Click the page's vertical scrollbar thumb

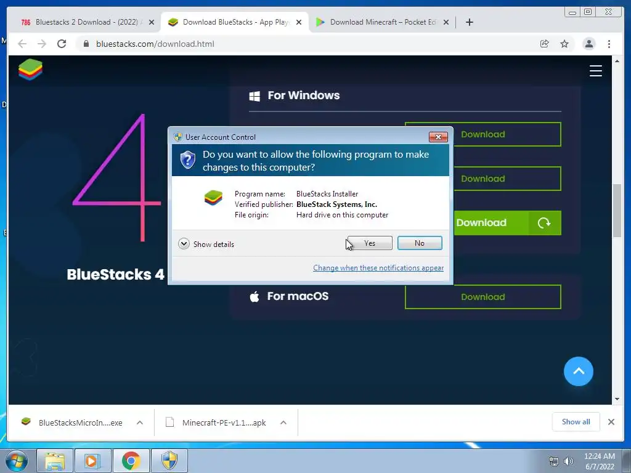tap(617, 211)
